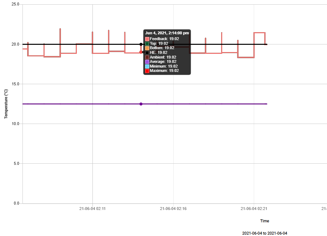Open the date range link 2021-06-04 to 2021-06-04
The image size is (327, 236).
pyautogui.click(x=264, y=233)
